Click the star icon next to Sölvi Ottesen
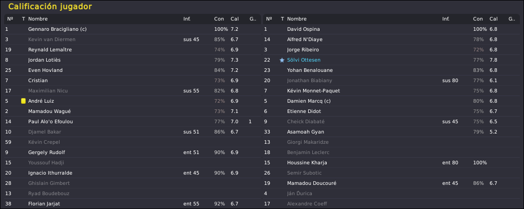This screenshot has height=209, width=524. [x=282, y=60]
